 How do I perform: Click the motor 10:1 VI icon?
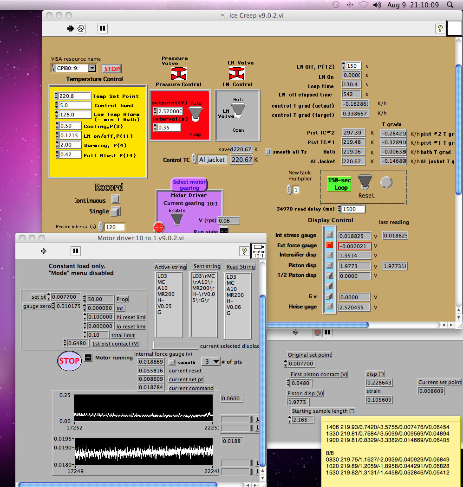tap(258, 251)
